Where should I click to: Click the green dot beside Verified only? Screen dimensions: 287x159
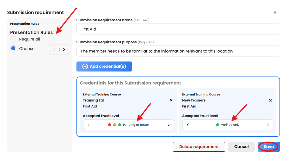[218, 125]
